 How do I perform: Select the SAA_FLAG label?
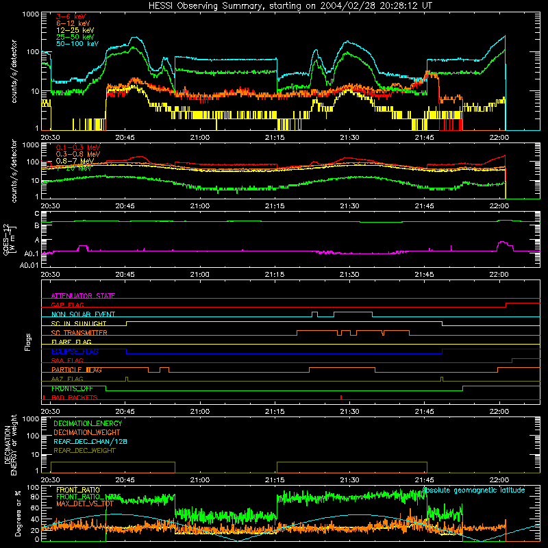click(67, 361)
